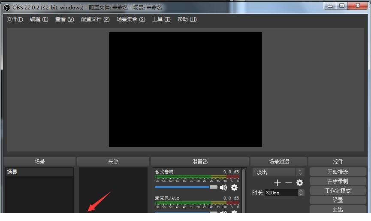Viewport: 371px width, 221px height.
Task: Click the 麦克风/Aux label in mixer
Action: (167, 198)
